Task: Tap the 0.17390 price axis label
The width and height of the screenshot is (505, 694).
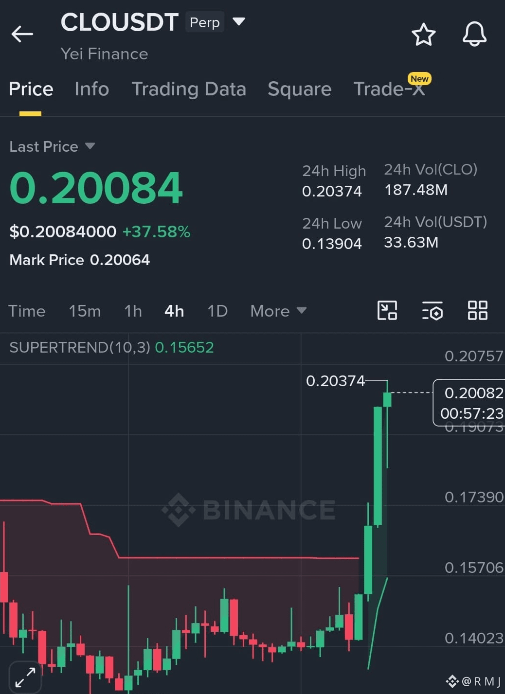Action: coord(474,497)
